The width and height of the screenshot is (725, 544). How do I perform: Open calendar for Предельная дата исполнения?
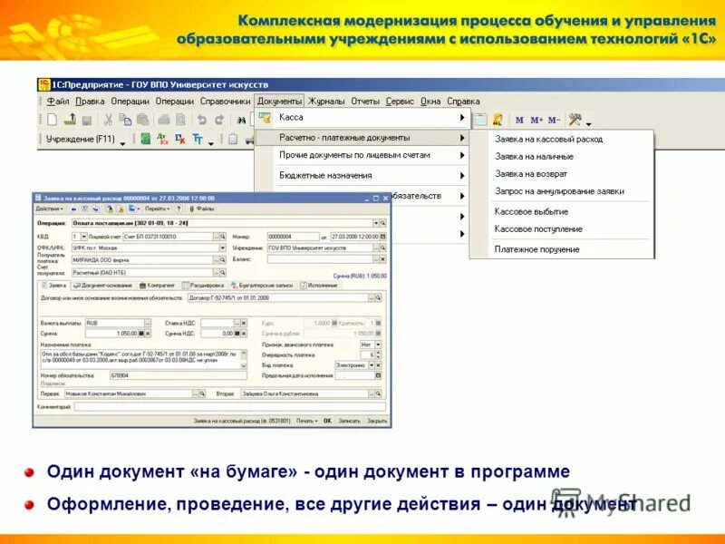(378, 375)
